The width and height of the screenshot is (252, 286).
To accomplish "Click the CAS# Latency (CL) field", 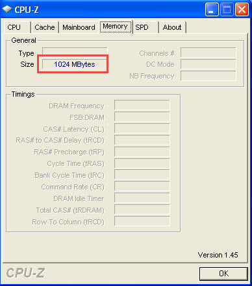I will click(x=142, y=128).
